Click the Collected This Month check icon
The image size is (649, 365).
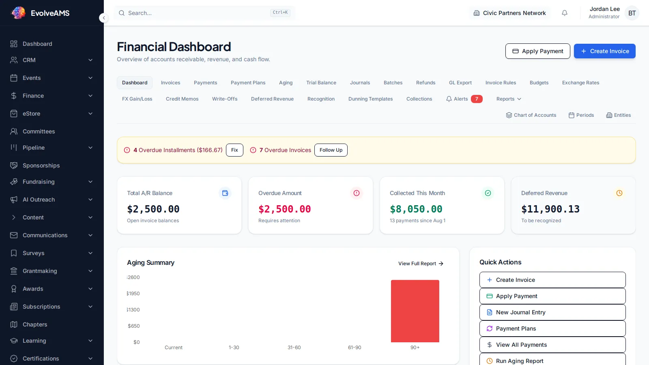tap(488, 193)
